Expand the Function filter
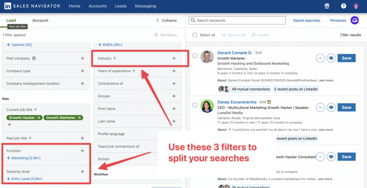The width and height of the screenshot is (367, 188). [82, 151]
